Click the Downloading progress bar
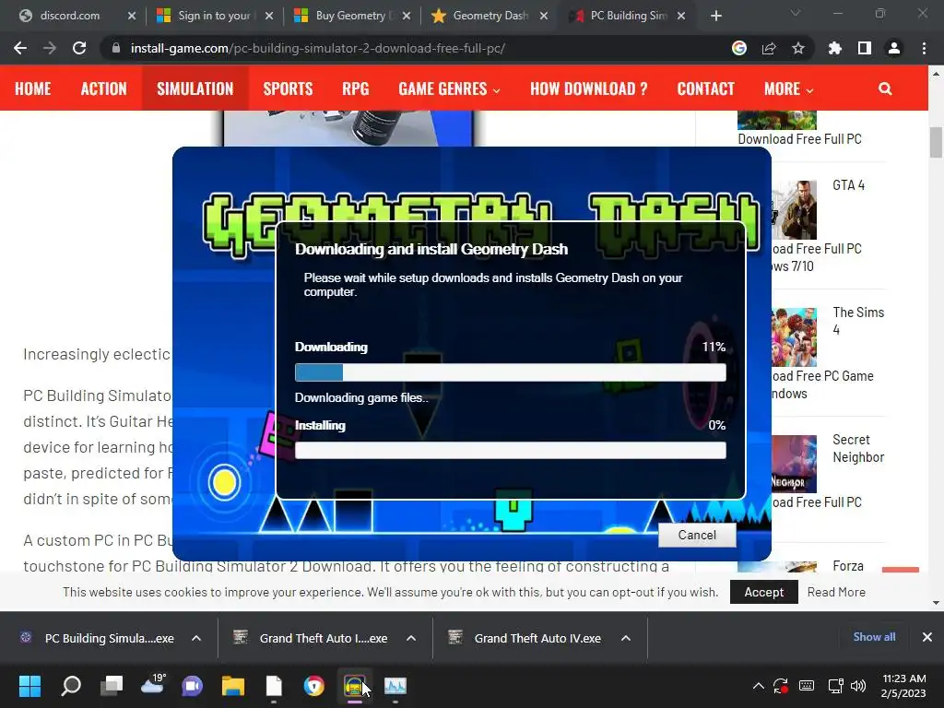Screen dimensions: 944x708 pyautogui.click(x=511, y=372)
